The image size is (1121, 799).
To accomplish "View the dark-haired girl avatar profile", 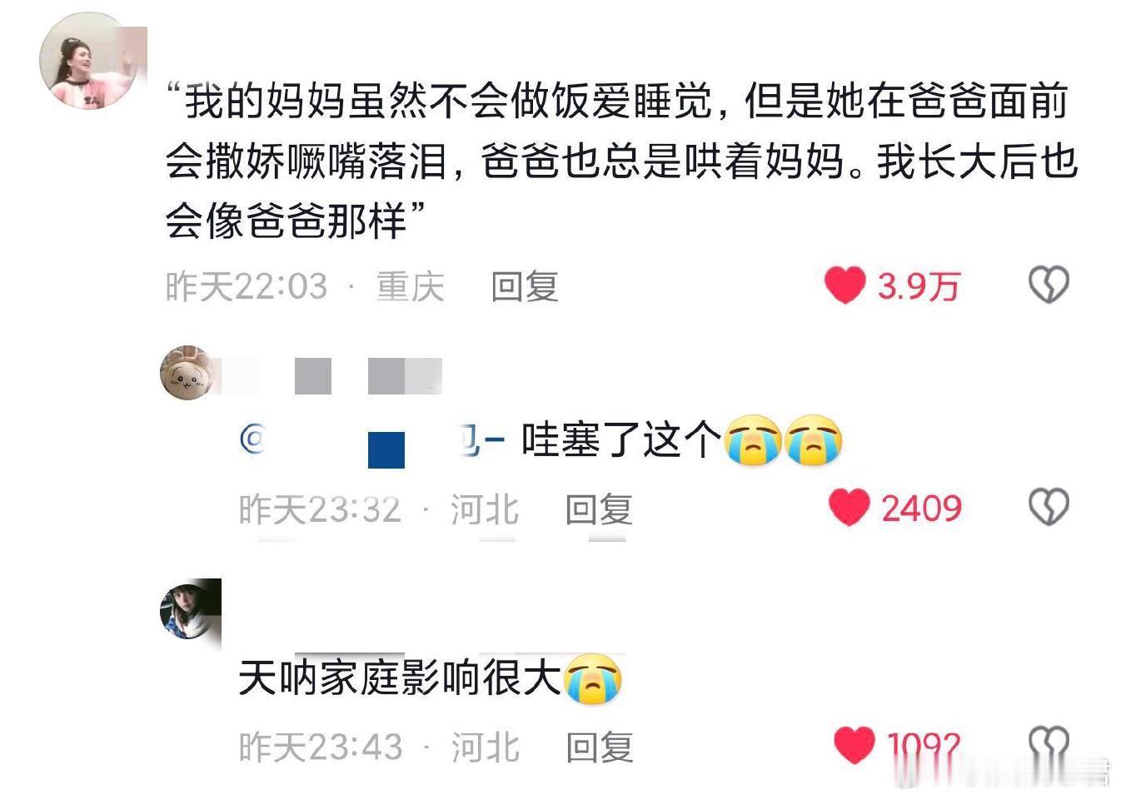I will (x=191, y=609).
